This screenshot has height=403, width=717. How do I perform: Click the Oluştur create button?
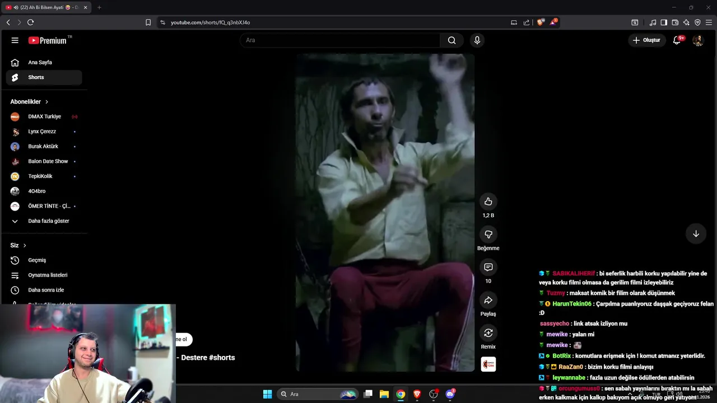646,40
